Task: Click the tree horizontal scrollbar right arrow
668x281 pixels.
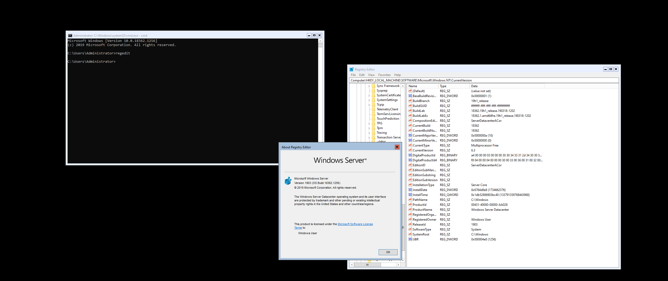Action: point(398,265)
